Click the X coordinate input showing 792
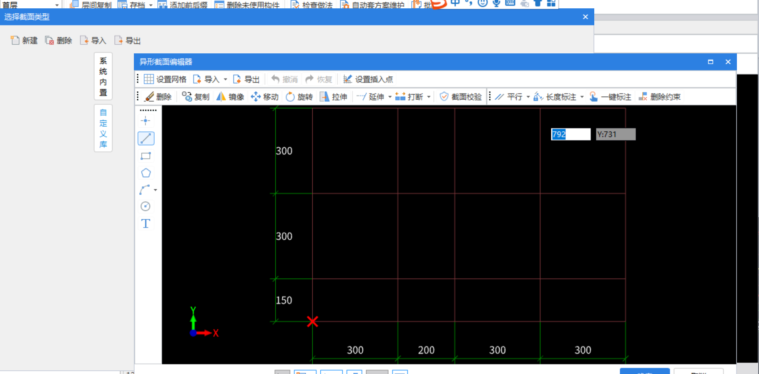Image resolution: width=759 pixels, height=374 pixels. (x=571, y=134)
